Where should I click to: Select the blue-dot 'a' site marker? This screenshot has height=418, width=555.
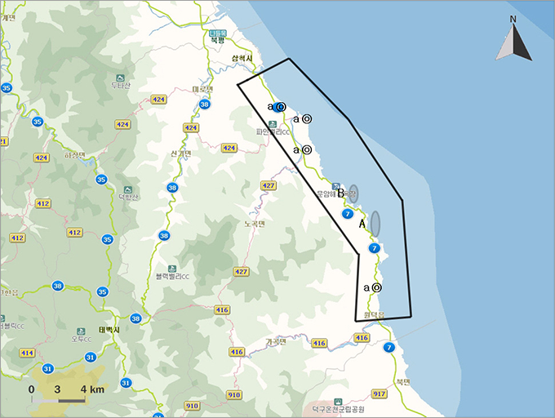coord(279,107)
